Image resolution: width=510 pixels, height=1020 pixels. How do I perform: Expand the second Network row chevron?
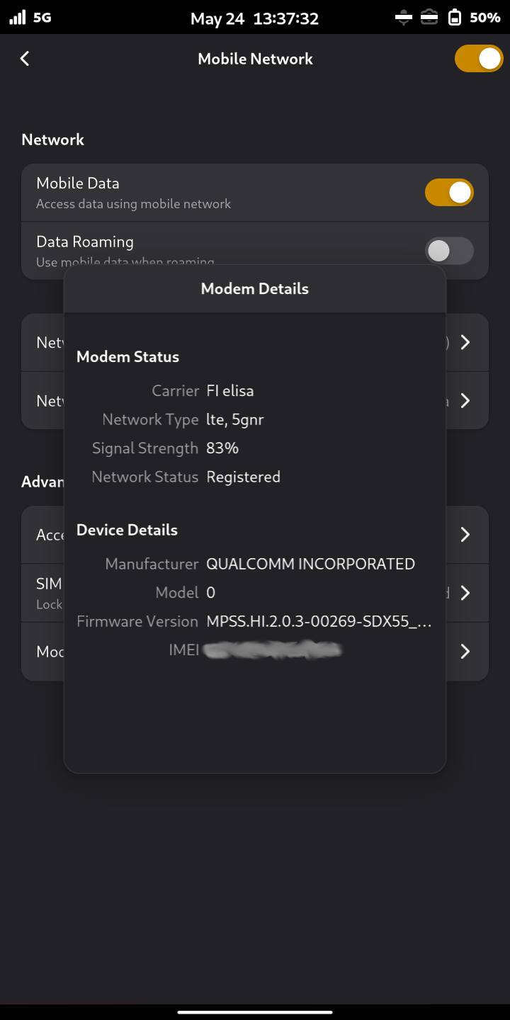[465, 401]
